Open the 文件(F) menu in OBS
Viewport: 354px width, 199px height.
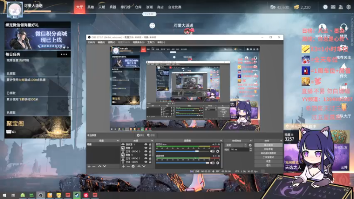(x=91, y=42)
